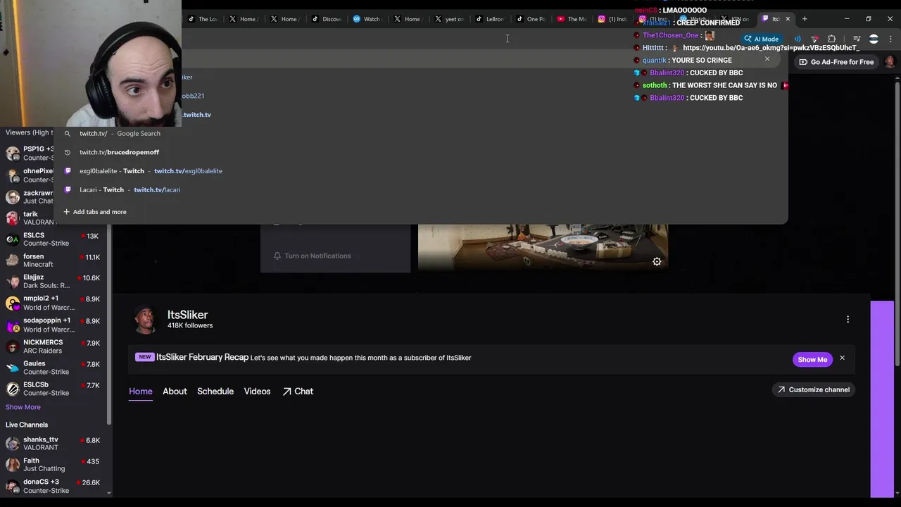Open the AI Mode button in address bar

coord(761,39)
